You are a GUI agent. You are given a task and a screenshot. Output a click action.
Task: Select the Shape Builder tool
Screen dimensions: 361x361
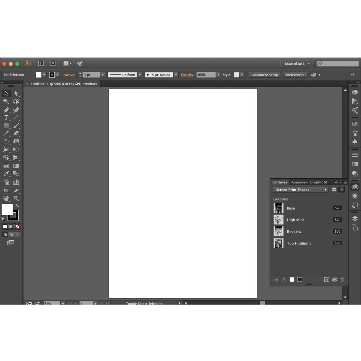(x=6, y=158)
